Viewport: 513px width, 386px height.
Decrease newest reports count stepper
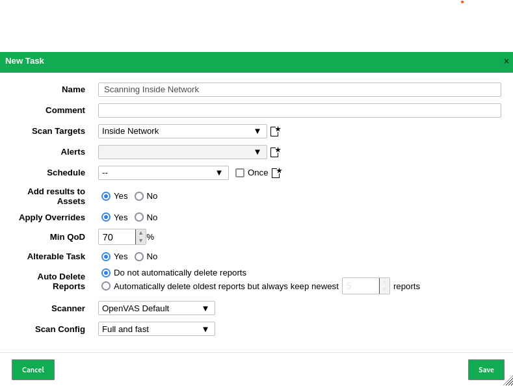point(384,290)
